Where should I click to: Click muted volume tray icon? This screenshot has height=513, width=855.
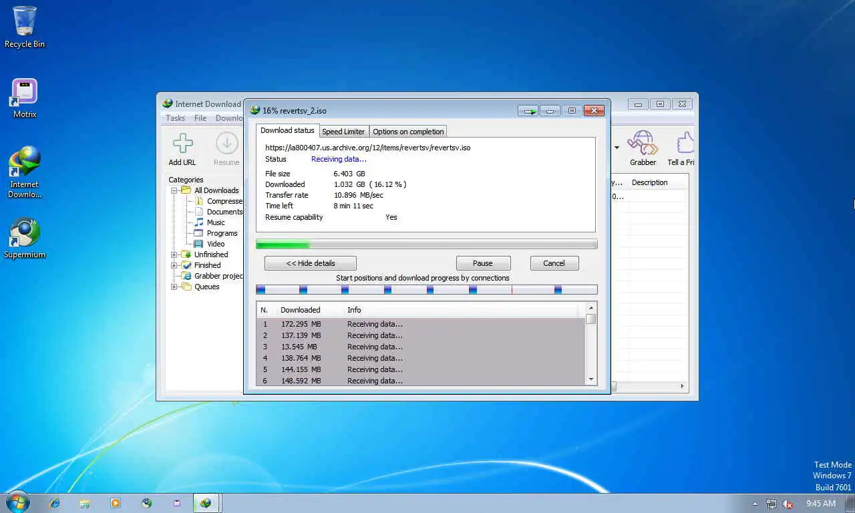[x=788, y=504]
